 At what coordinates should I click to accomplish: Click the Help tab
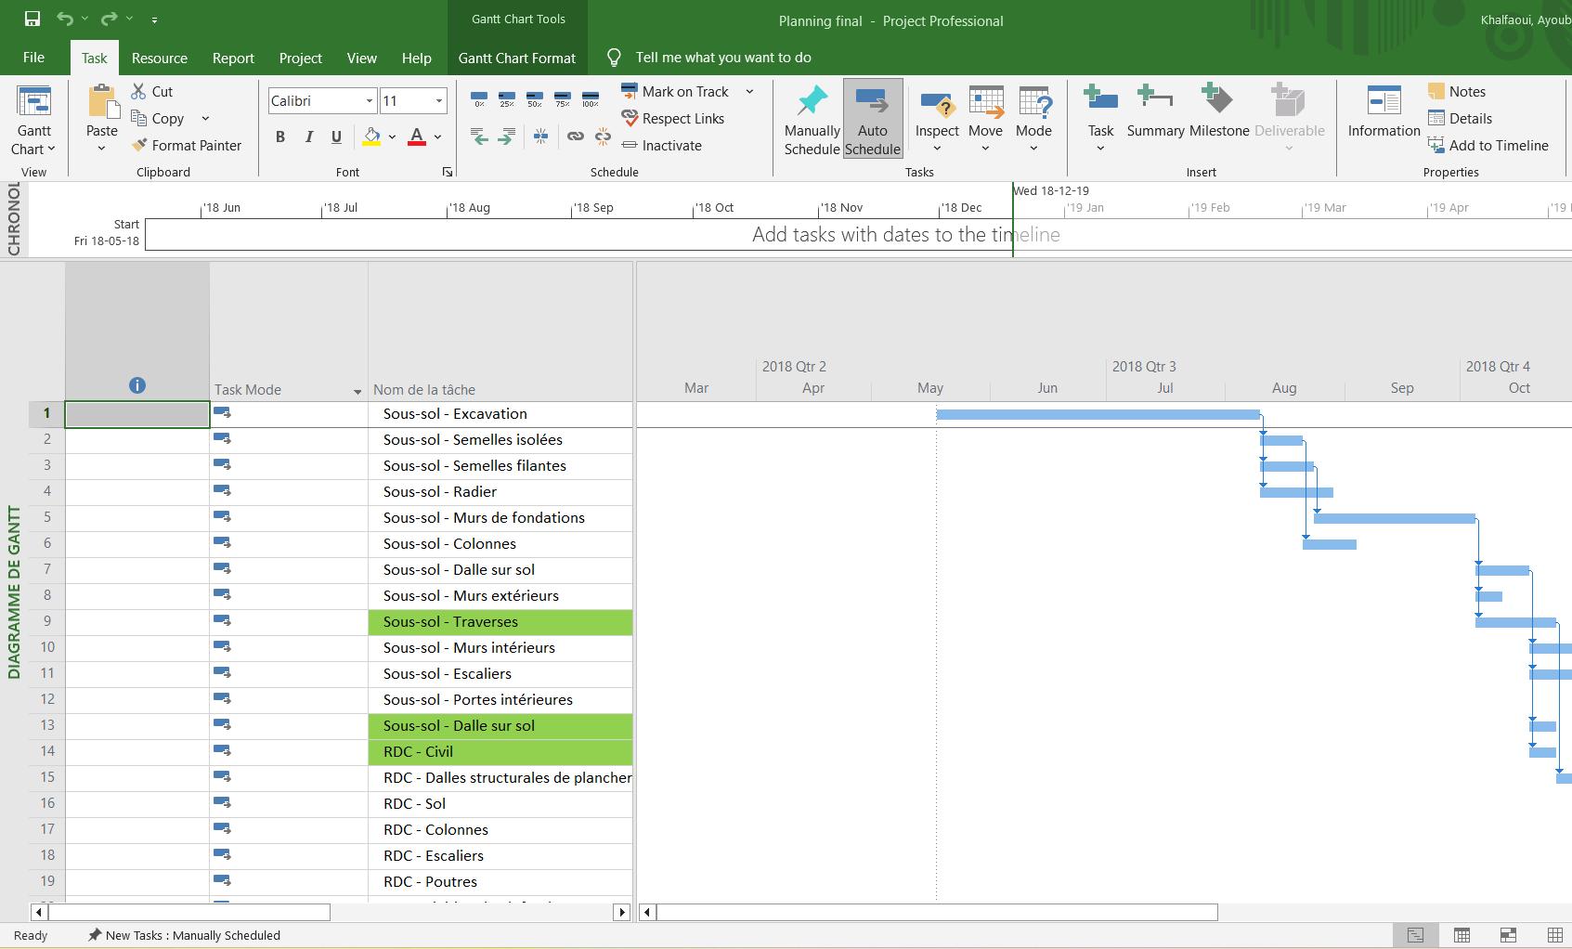click(x=417, y=58)
